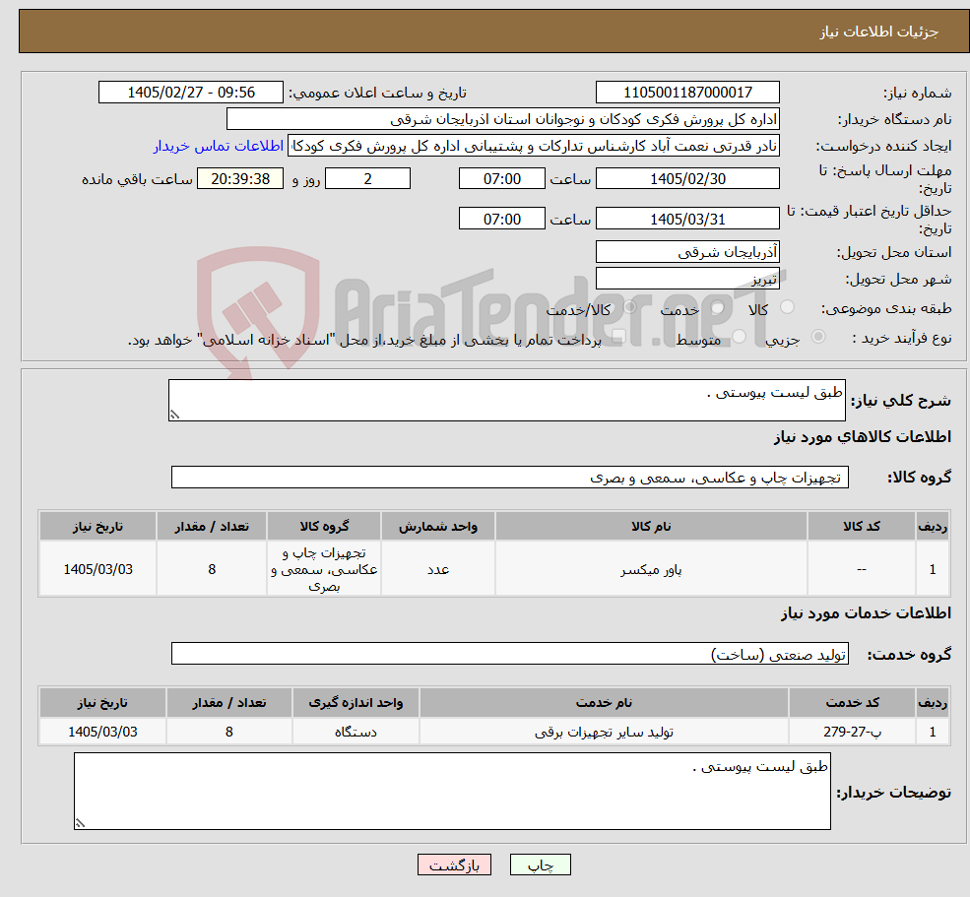Click the service code cell ب-27-279
The height and width of the screenshot is (897, 970).
pos(852,732)
